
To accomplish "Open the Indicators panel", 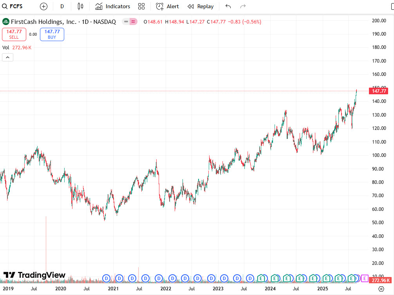I will tap(112, 7).
